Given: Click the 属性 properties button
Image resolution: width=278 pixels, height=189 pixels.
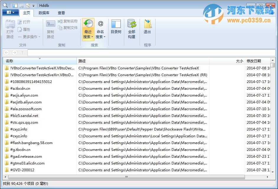Looking at the screenshot, I should pos(24,30).
